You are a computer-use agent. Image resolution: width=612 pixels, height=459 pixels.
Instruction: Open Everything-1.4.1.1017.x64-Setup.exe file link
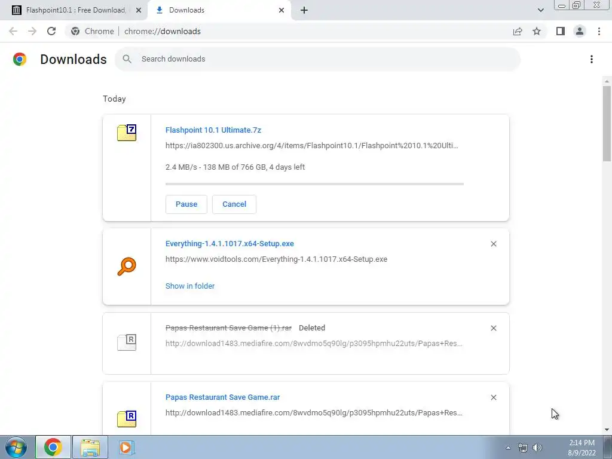click(229, 244)
